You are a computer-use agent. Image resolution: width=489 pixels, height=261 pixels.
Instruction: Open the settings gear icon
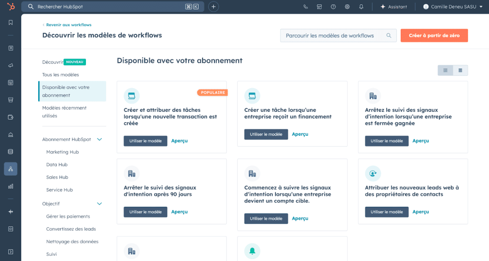tap(347, 7)
